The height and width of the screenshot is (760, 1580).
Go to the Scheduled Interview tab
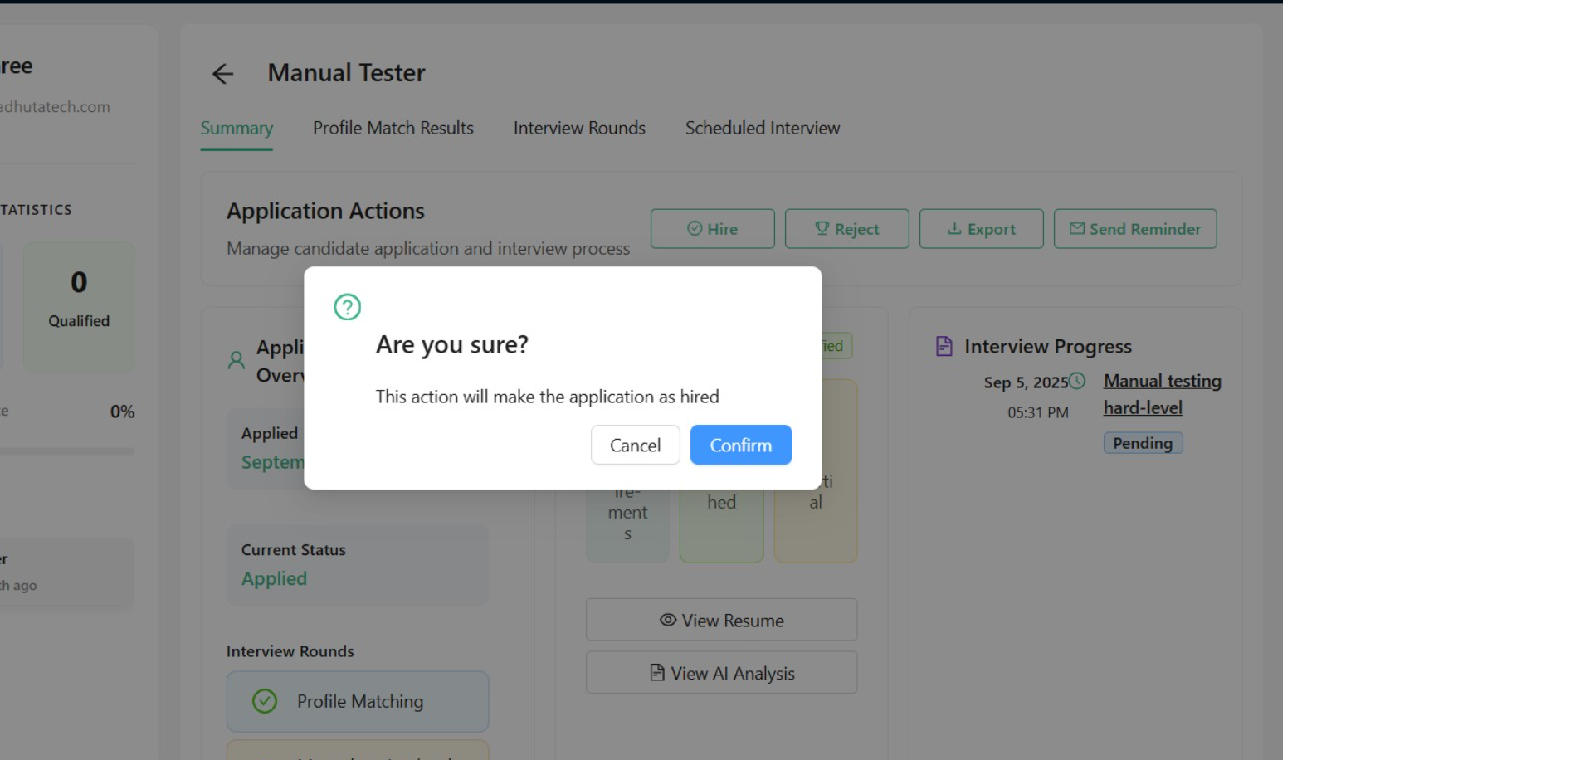(x=762, y=128)
